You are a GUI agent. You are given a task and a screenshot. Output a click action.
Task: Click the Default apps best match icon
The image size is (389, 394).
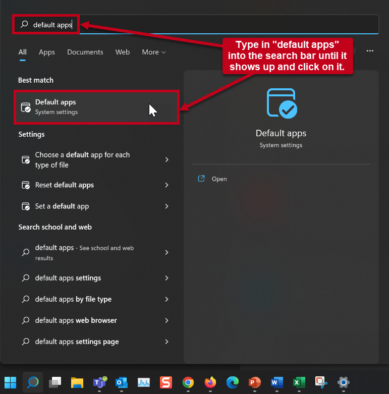26,107
